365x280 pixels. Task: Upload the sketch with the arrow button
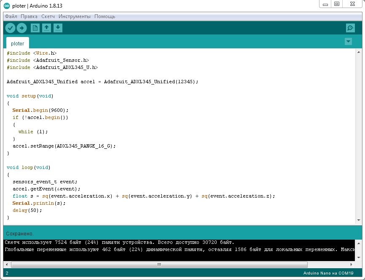pos(21,28)
